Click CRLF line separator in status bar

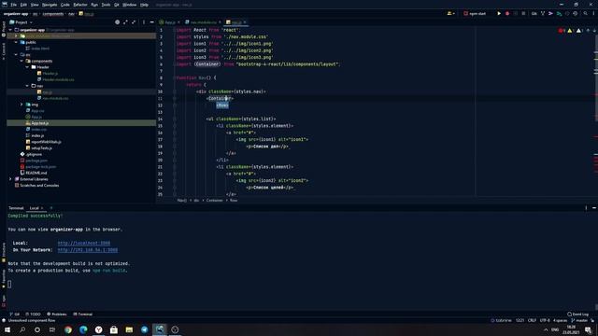coord(532,320)
